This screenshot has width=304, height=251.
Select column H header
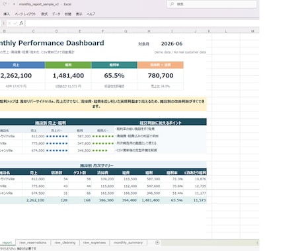click(x=149, y=31)
